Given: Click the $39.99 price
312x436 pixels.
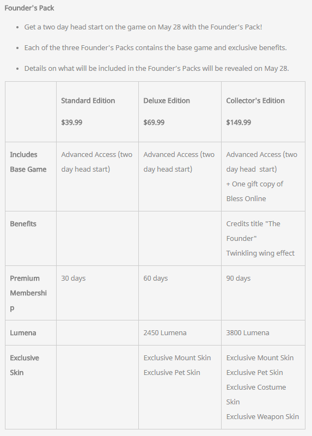Looking at the screenshot, I should click(72, 122).
